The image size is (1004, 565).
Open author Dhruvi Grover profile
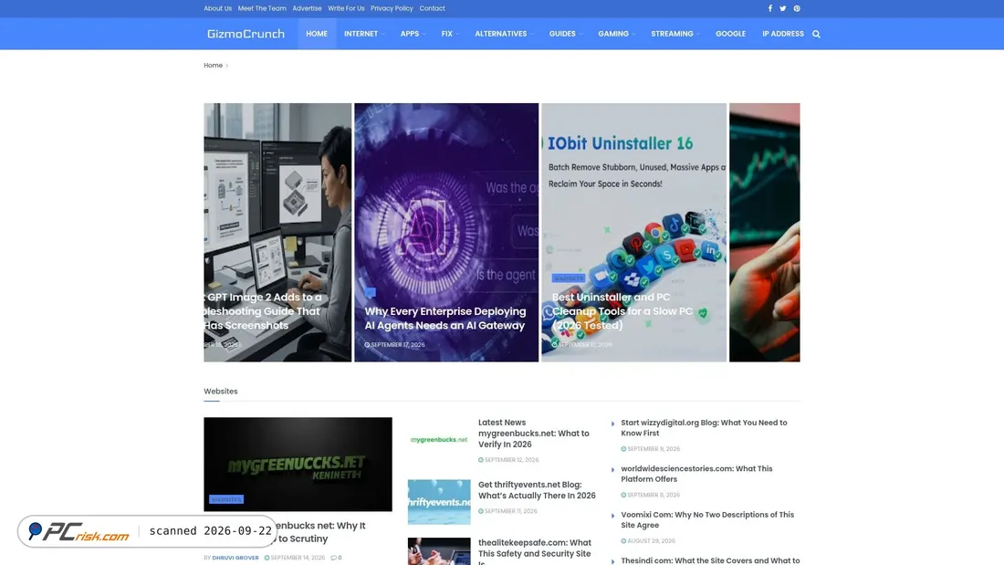[x=235, y=558]
